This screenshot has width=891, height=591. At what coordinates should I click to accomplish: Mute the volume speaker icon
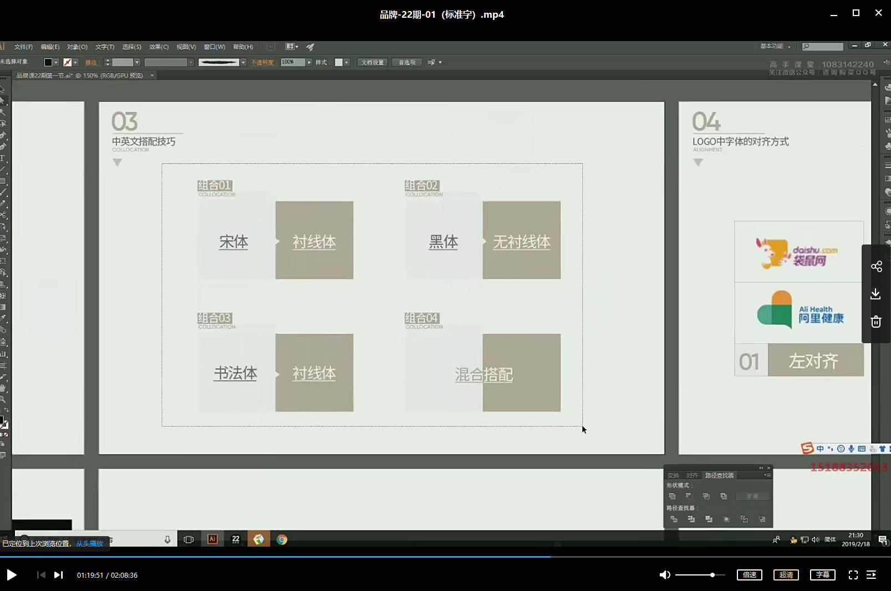pos(664,575)
